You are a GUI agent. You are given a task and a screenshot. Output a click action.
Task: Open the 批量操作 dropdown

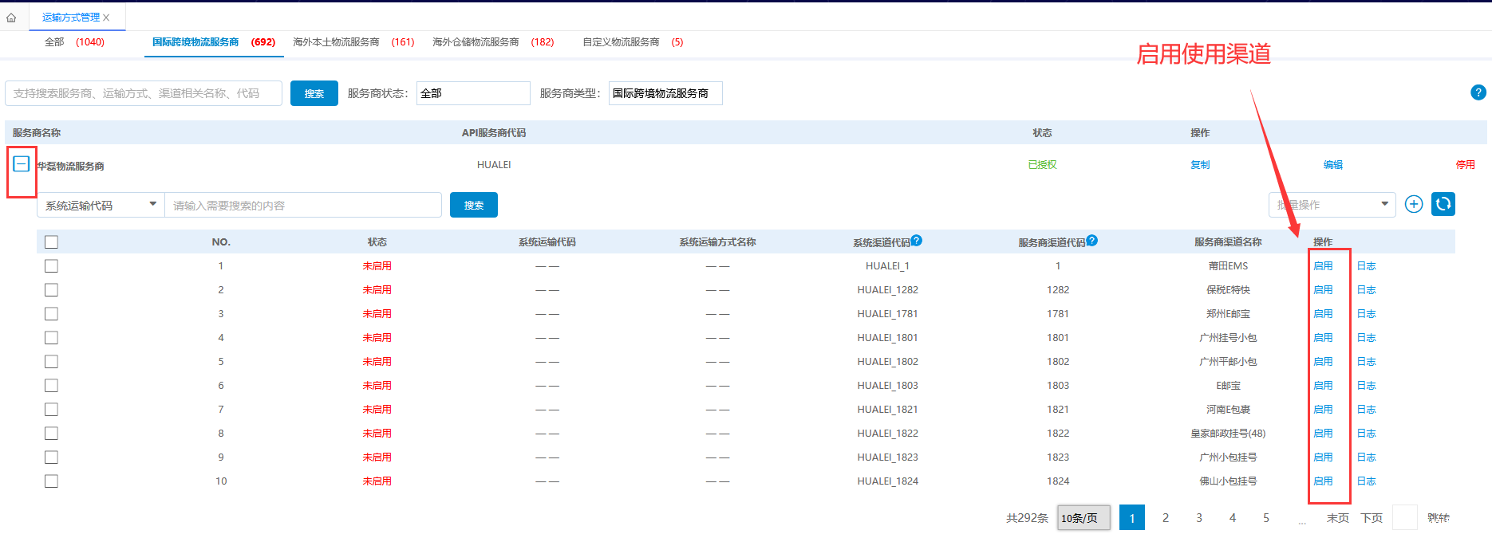point(1331,205)
